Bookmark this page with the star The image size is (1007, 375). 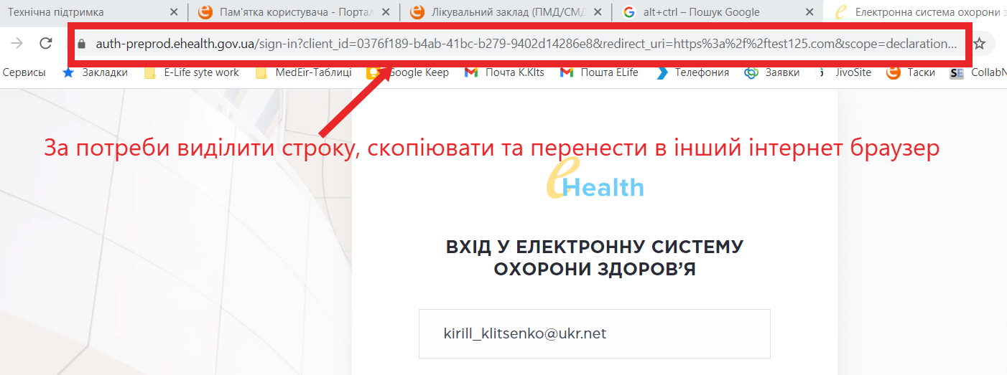coord(980,44)
